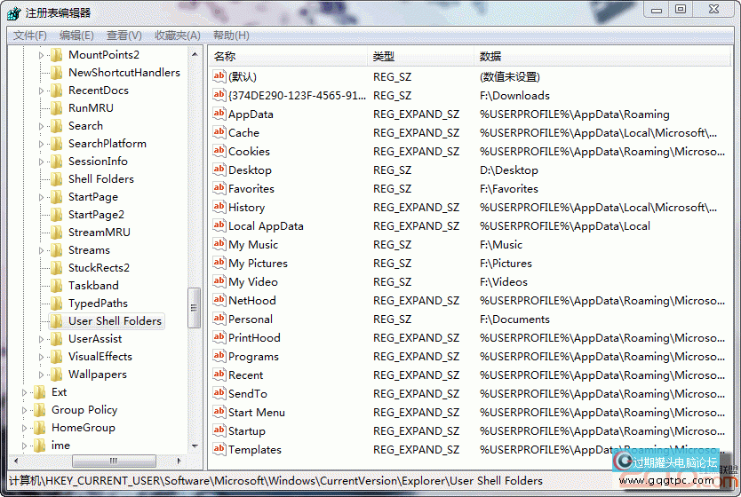741x497 pixels.
Task: Expand the UserAssist key arrow
Action: point(42,339)
